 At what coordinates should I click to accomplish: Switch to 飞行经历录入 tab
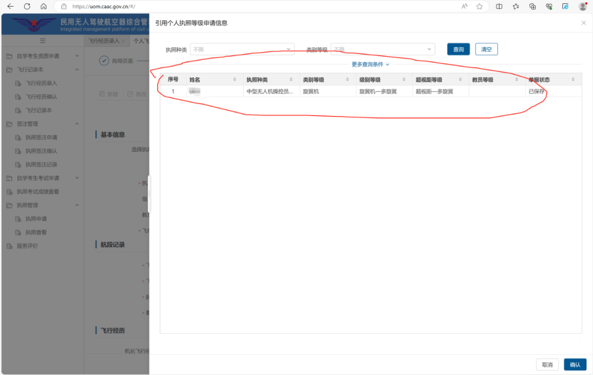[x=104, y=41]
